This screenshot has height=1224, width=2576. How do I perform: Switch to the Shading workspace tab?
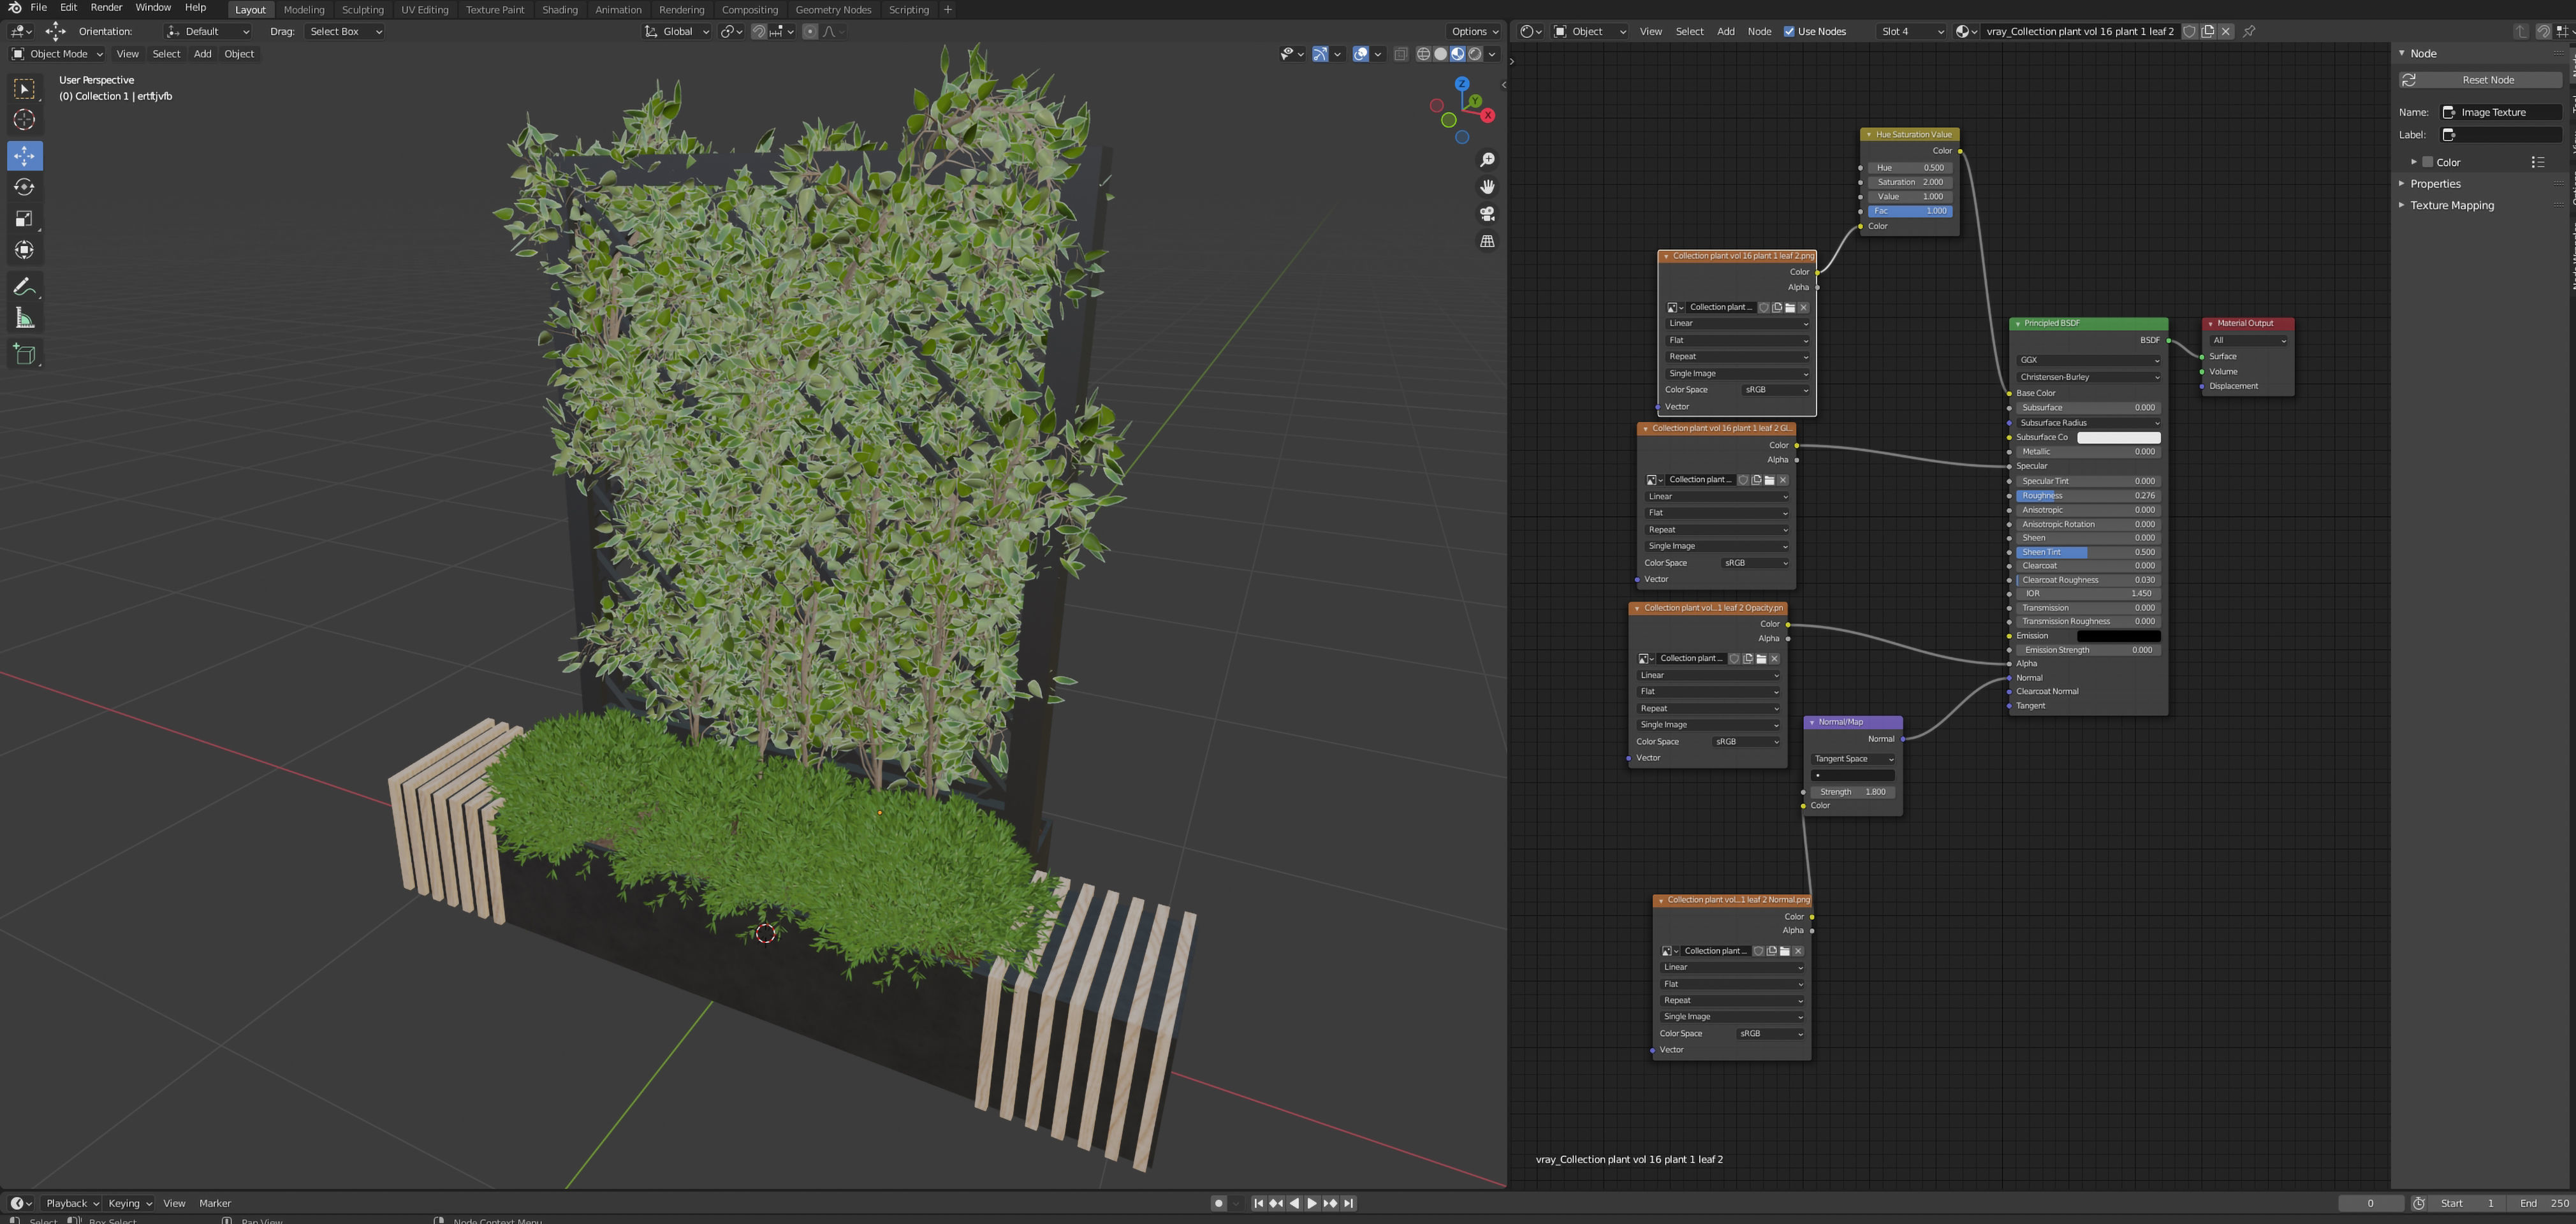coord(559,10)
